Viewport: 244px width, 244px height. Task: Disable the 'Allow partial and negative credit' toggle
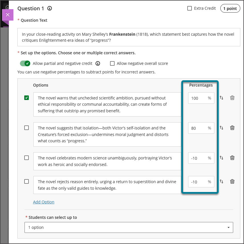pos(25,63)
